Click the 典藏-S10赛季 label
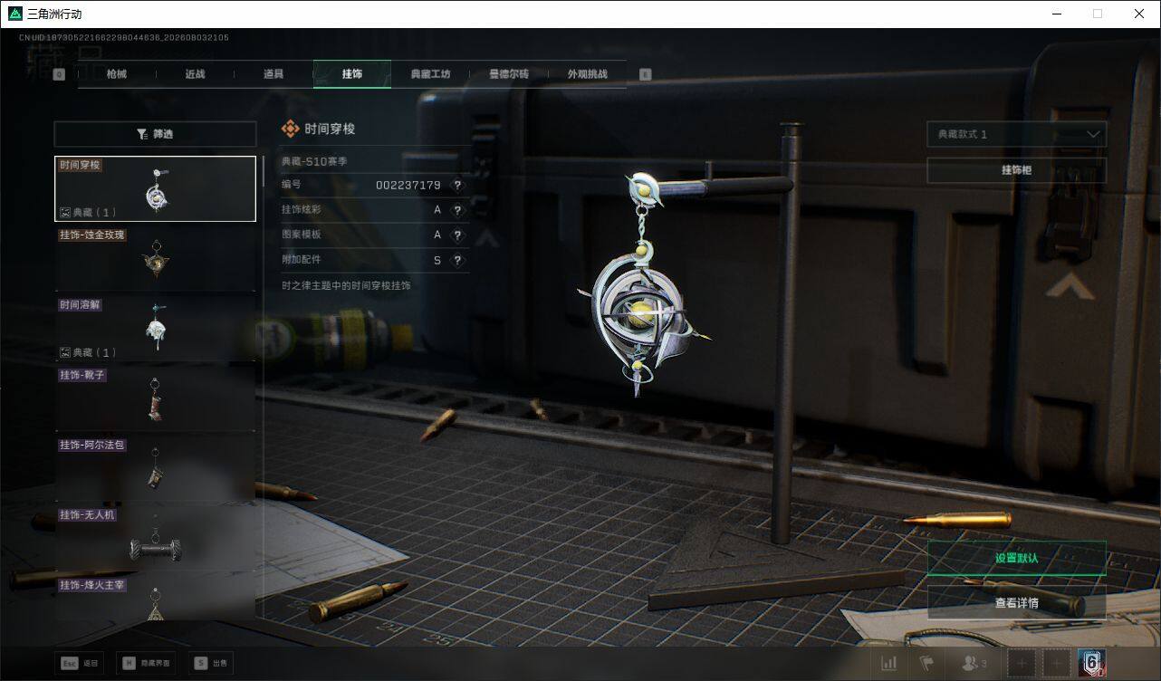Viewport: 1161px width, 681px height. pyautogui.click(x=314, y=161)
